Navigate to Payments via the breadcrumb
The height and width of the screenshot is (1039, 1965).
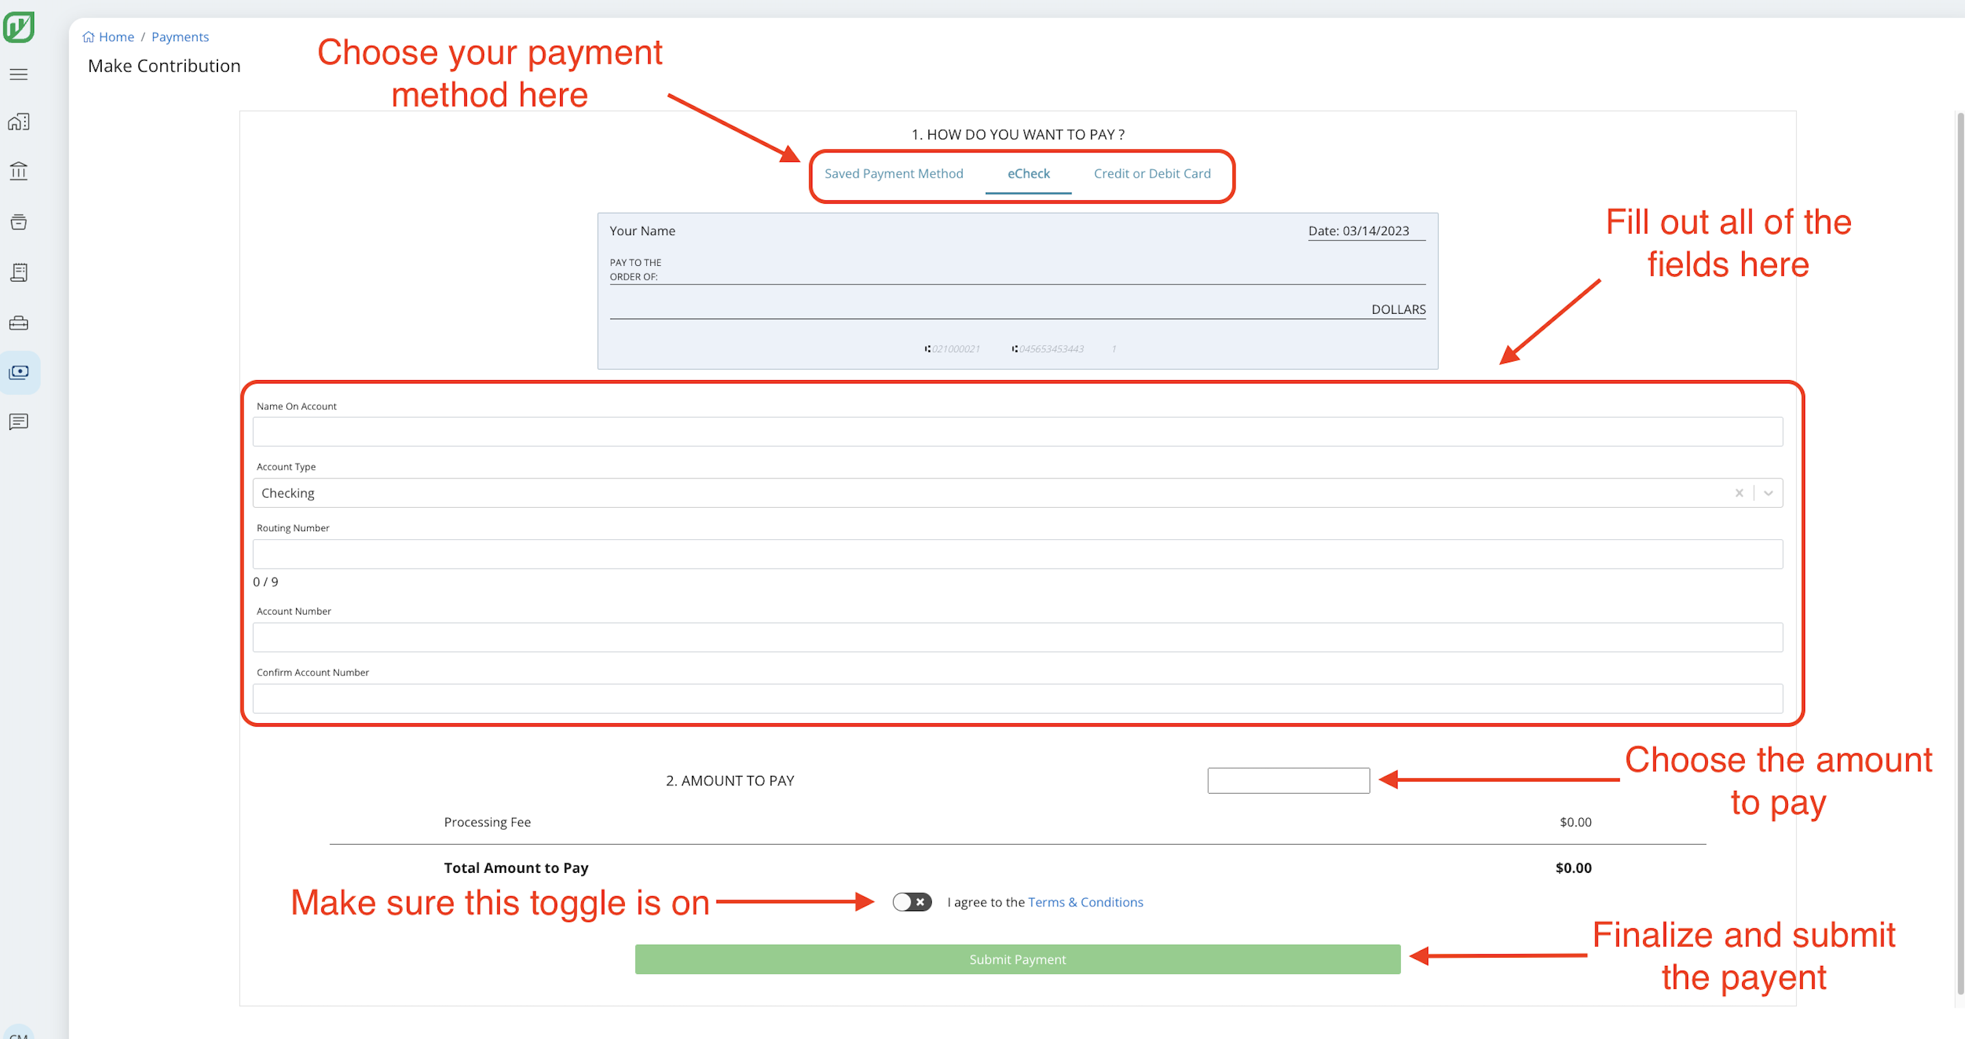180,37
